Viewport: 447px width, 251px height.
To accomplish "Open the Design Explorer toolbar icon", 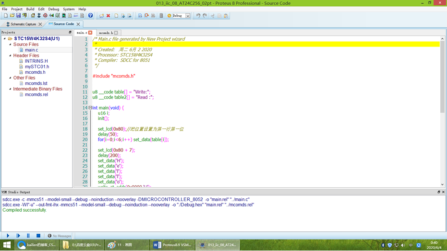I will (64, 16).
